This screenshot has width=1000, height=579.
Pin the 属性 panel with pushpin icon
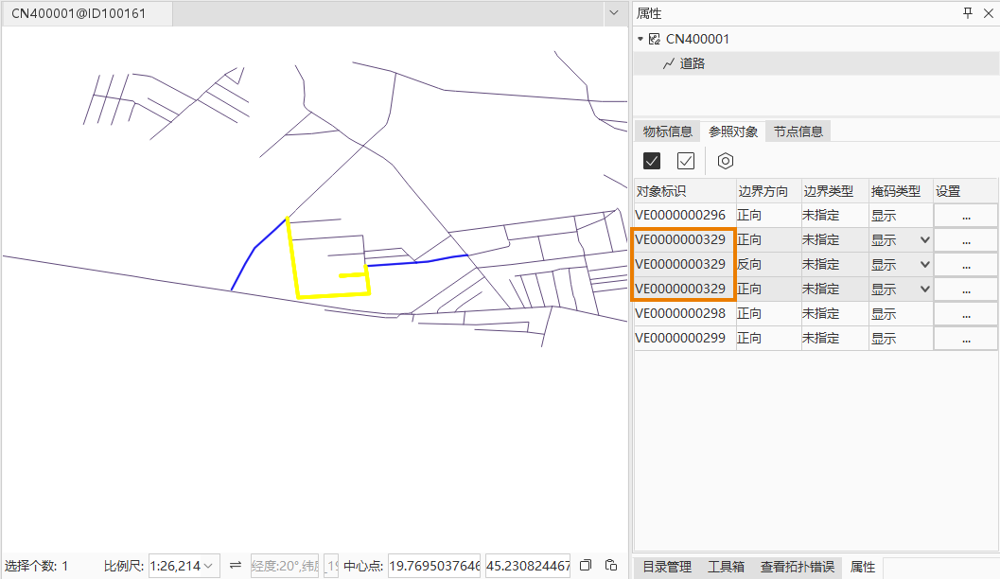point(967,13)
